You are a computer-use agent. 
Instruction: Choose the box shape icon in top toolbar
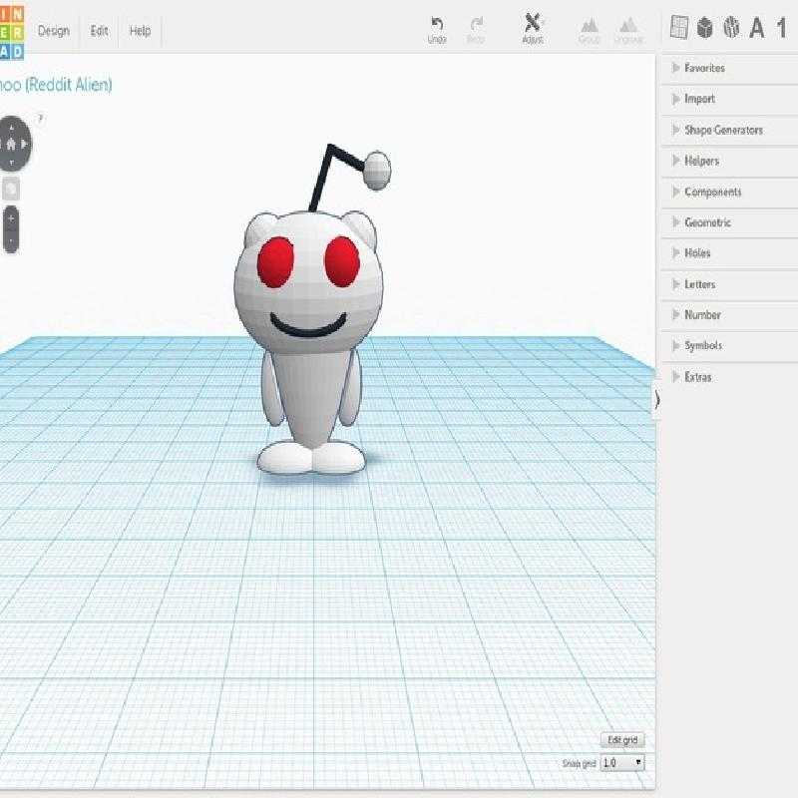tap(705, 28)
